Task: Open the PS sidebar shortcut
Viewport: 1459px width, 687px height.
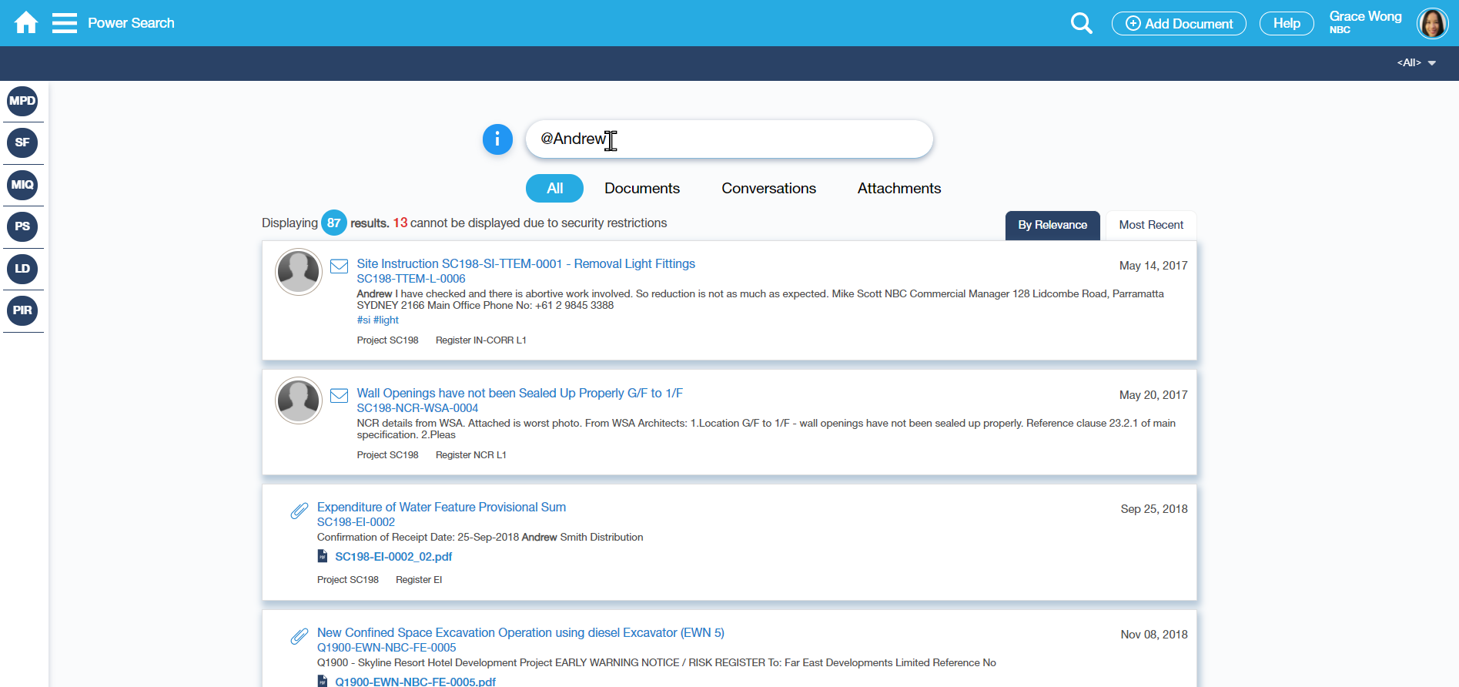Action: 22,226
